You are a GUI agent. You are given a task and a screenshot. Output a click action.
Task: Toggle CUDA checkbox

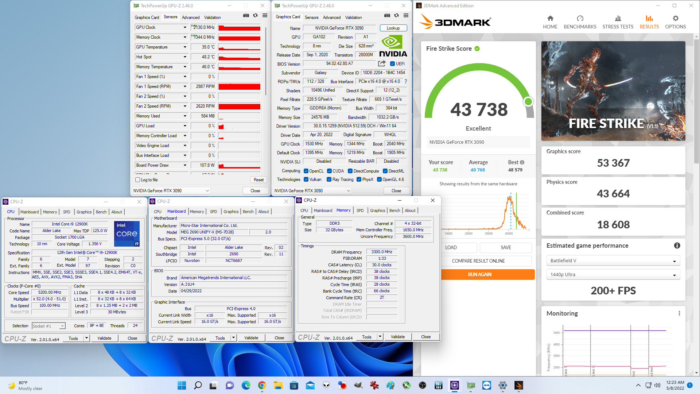tap(330, 171)
